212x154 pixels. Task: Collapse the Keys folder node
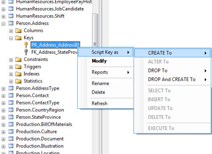(x=11, y=38)
